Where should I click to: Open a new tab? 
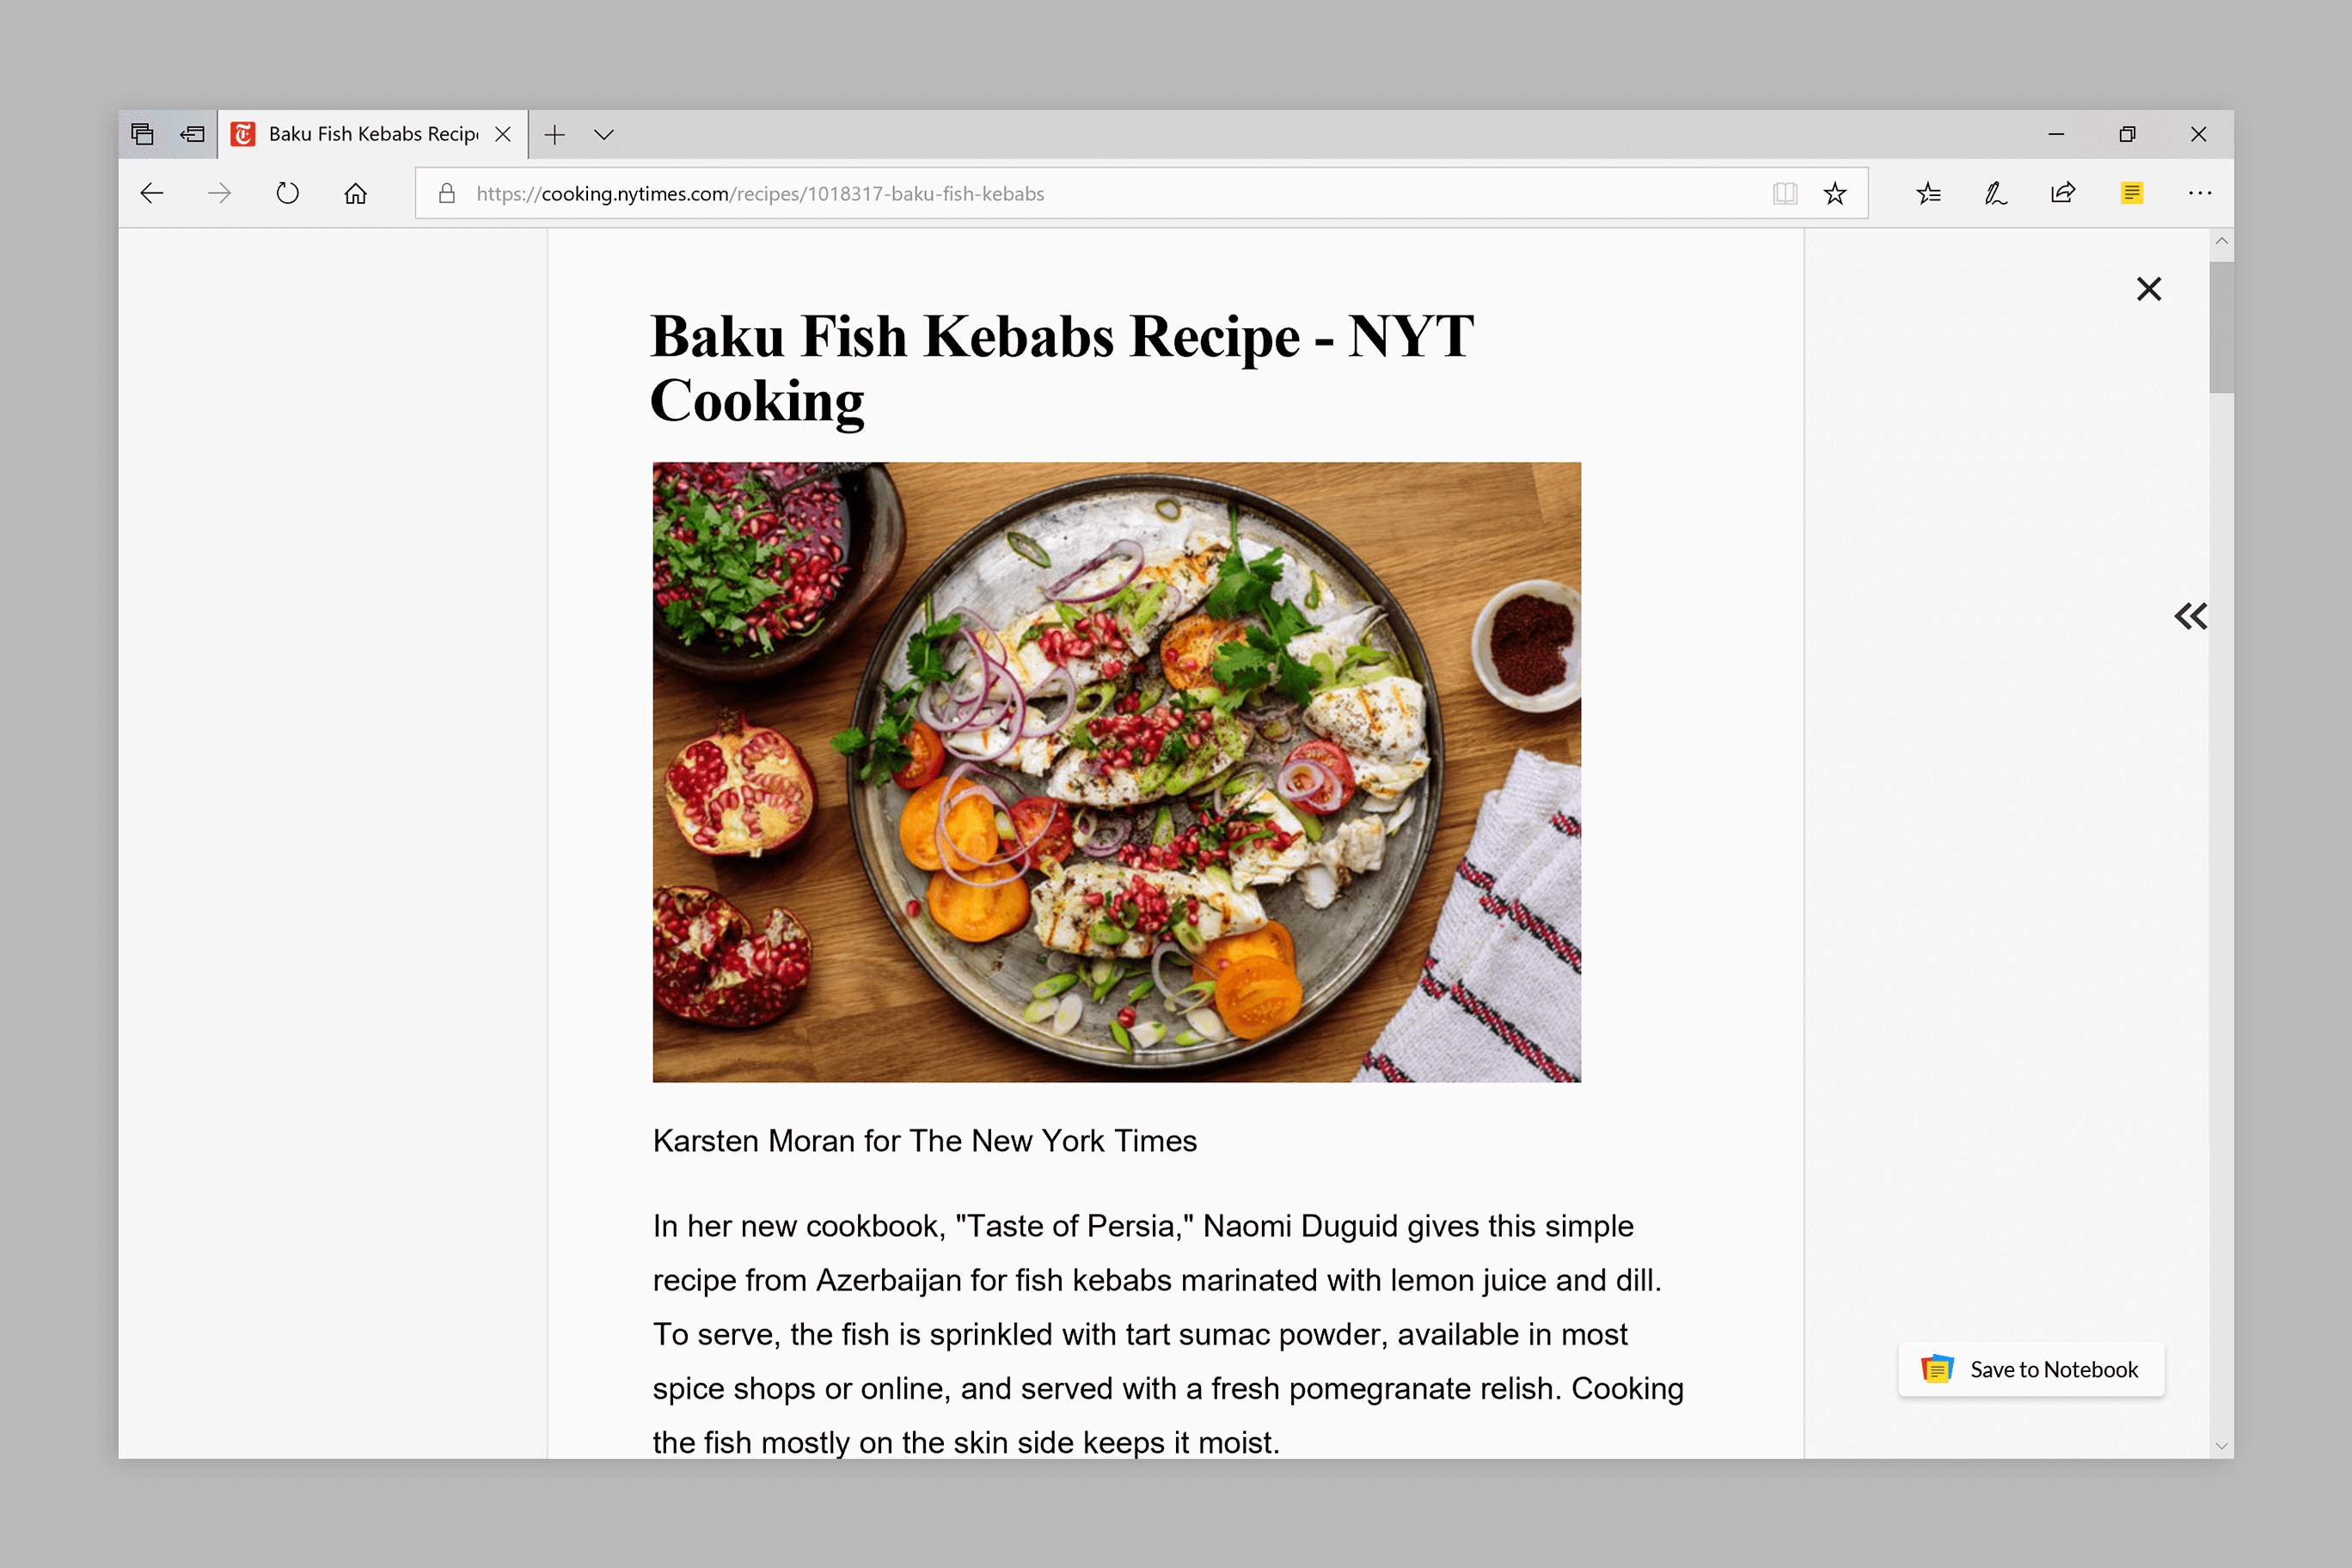555,134
